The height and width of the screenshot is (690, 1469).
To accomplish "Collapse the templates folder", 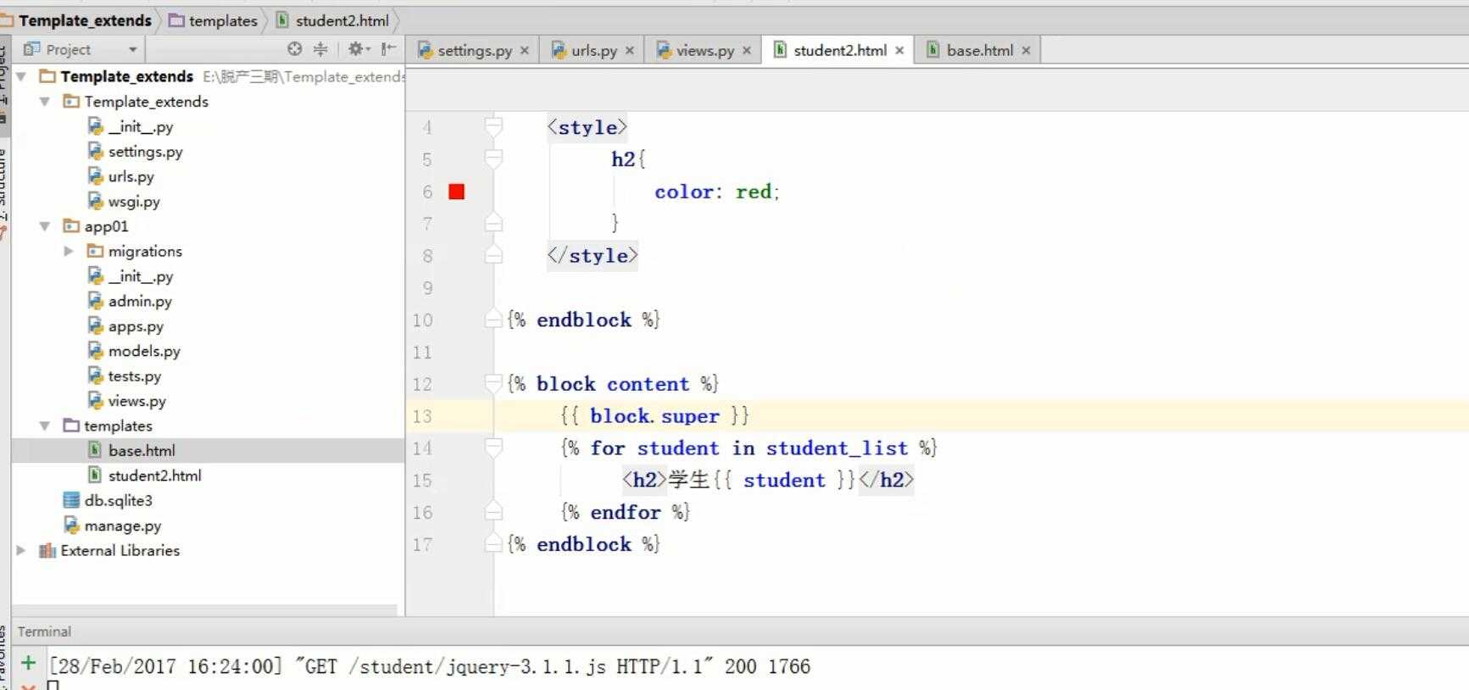I will click(45, 426).
